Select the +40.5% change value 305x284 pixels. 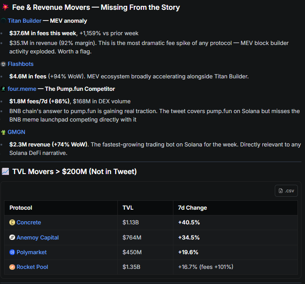189,223
